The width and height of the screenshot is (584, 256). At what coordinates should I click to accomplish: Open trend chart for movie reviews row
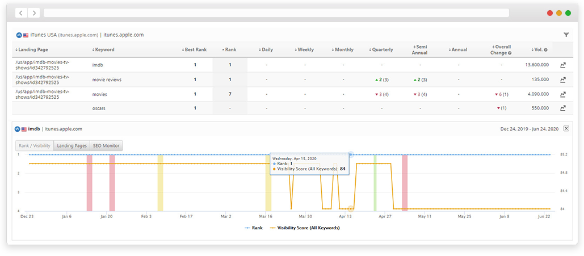click(562, 79)
